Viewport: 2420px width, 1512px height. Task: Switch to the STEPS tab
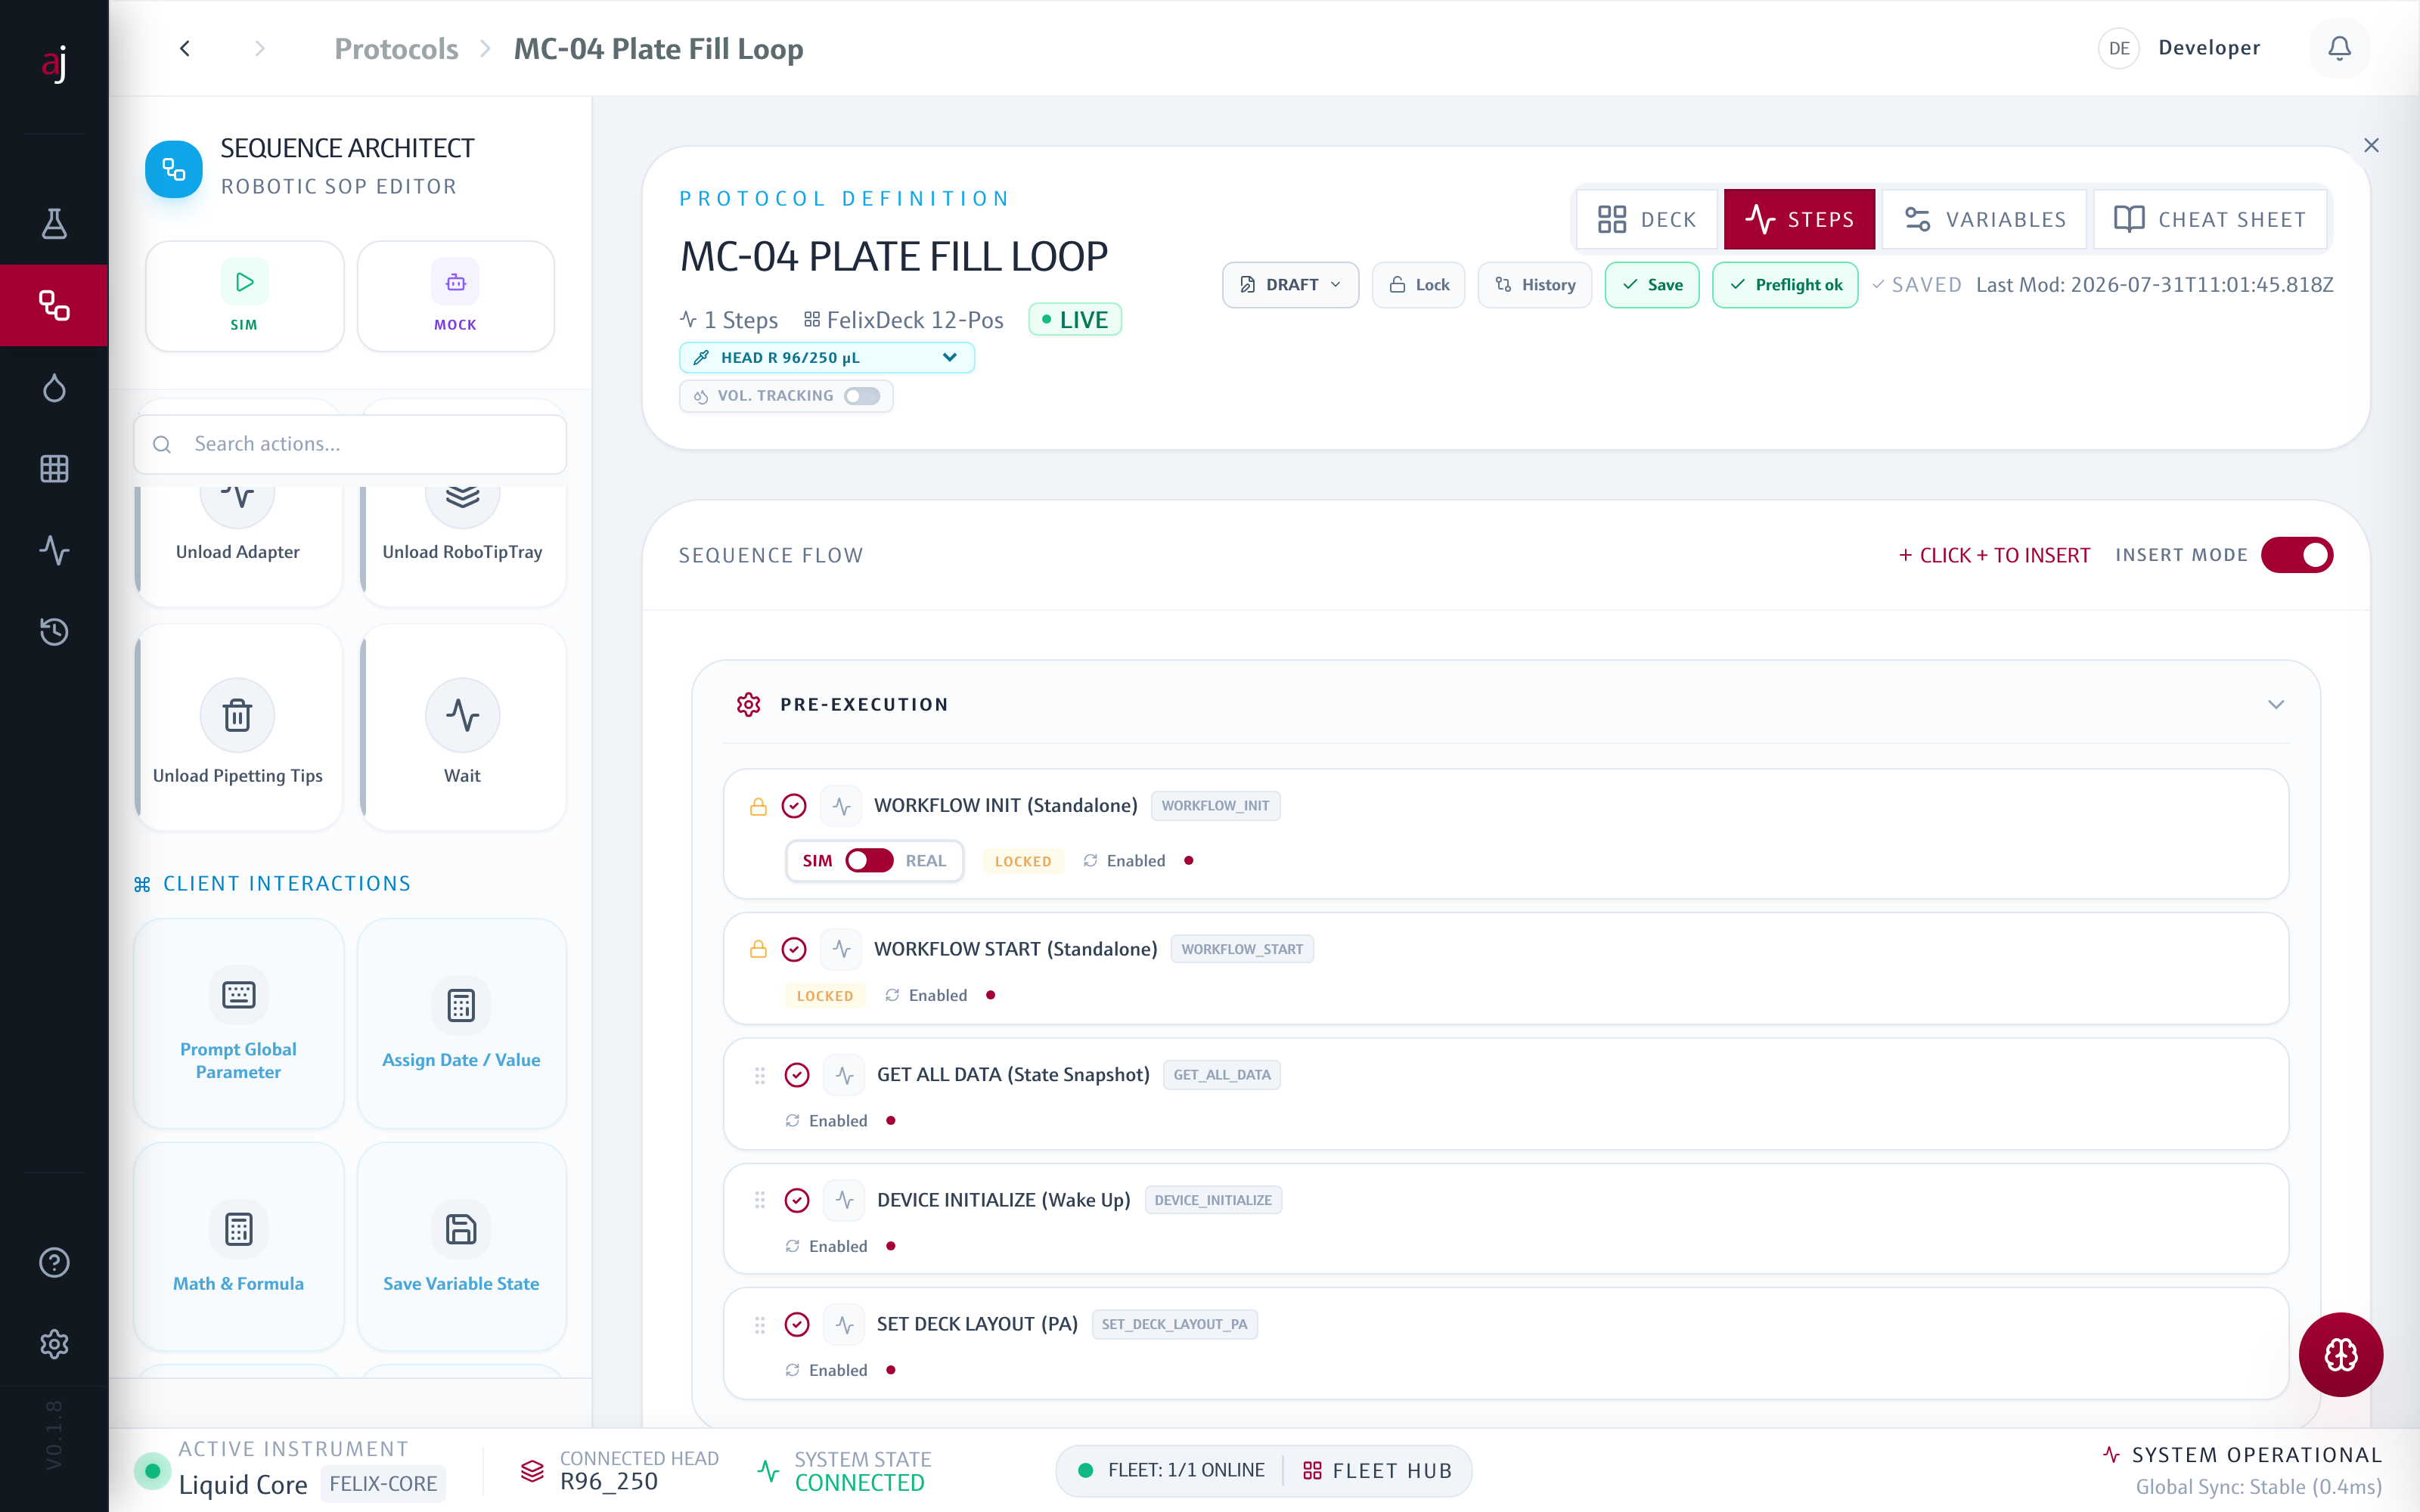click(x=1799, y=219)
